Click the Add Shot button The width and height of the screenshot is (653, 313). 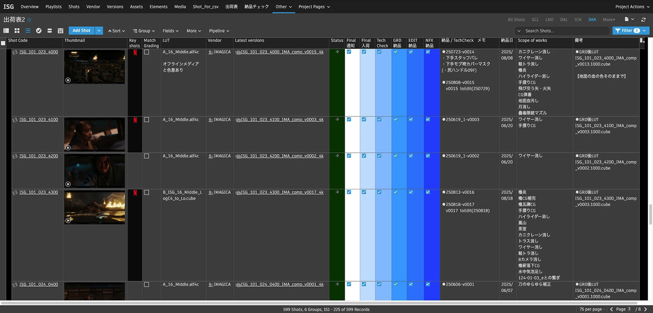pos(82,31)
